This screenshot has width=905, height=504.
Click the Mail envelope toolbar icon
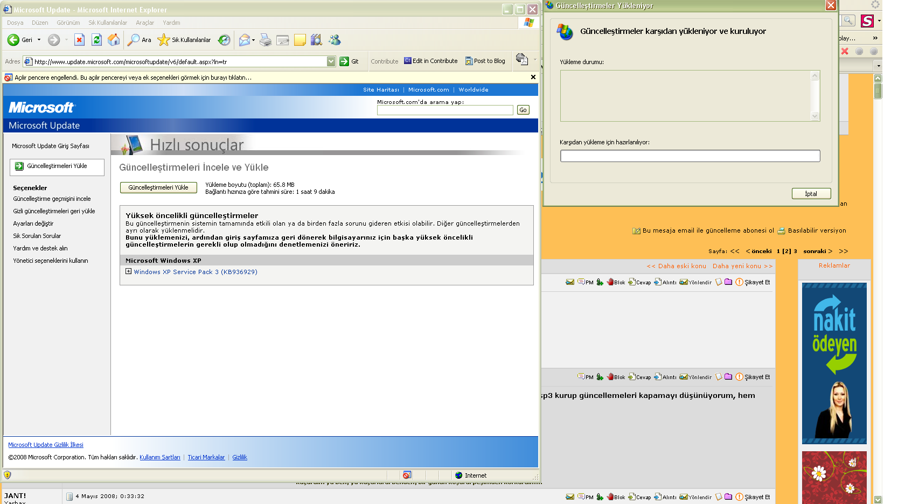[245, 40]
